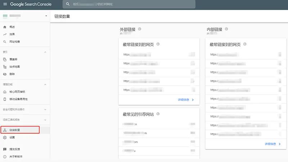288x162 pixels.
Task: Click help icon next to 外部链接
Action: tap(140, 29)
